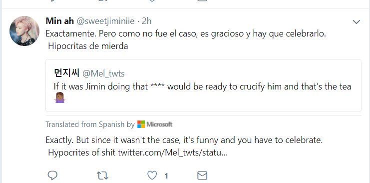Click the Microsoft four-color logo
The width and height of the screenshot is (370, 183).
click(x=141, y=124)
